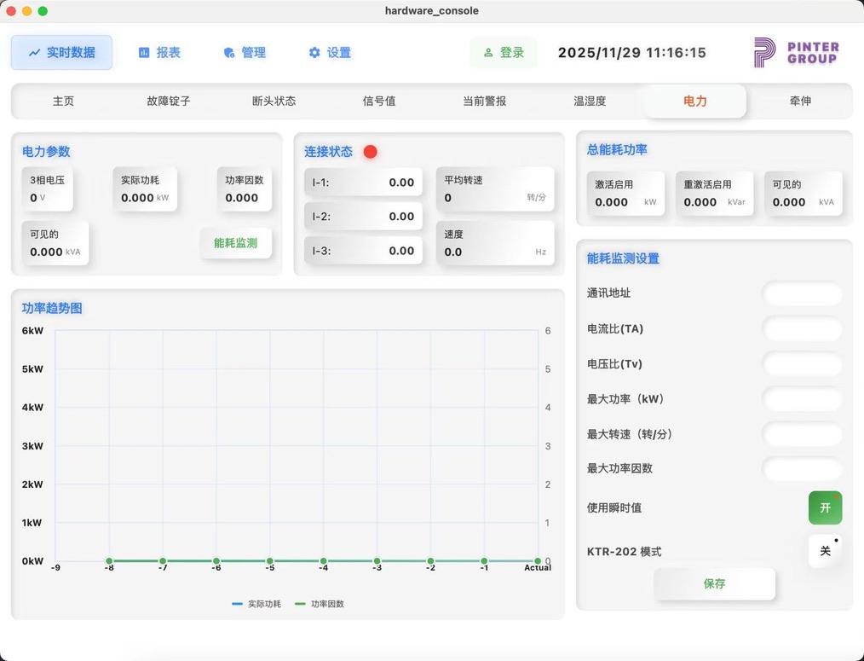Save settings with the 保存 button
Viewport: 864px width, 661px height.
714,584
